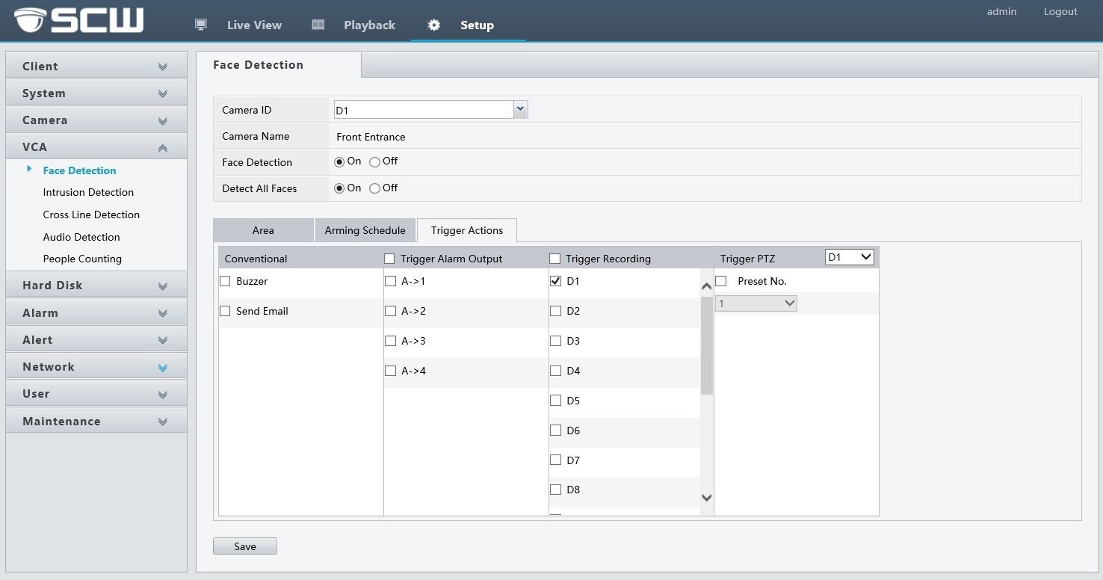Click the Logout link
Screen dimensions: 1103x580
pyautogui.click(x=1060, y=11)
